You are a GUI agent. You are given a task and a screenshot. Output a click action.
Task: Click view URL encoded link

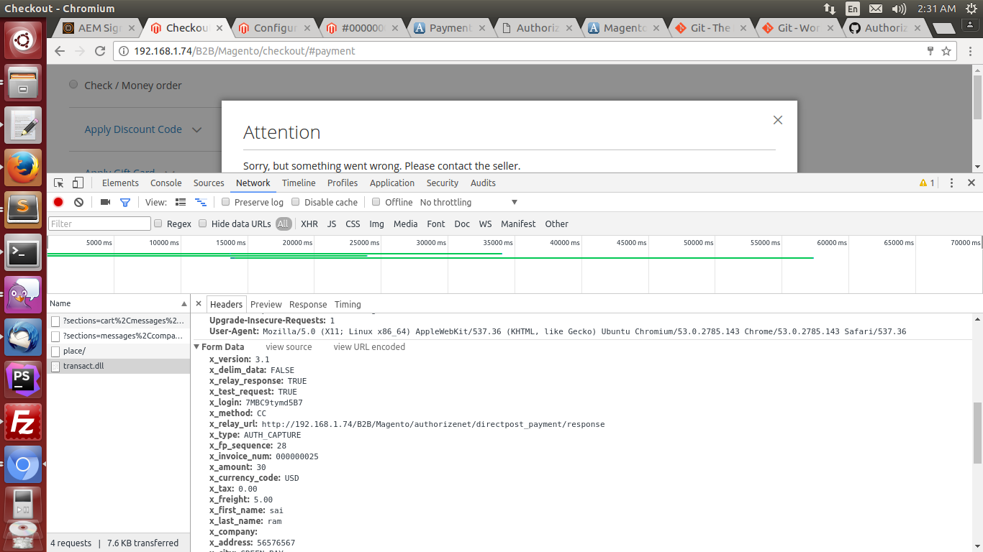tap(369, 347)
